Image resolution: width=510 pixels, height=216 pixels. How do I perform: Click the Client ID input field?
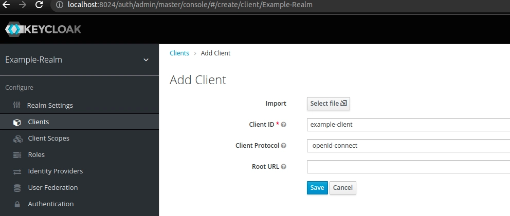(x=408, y=124)
